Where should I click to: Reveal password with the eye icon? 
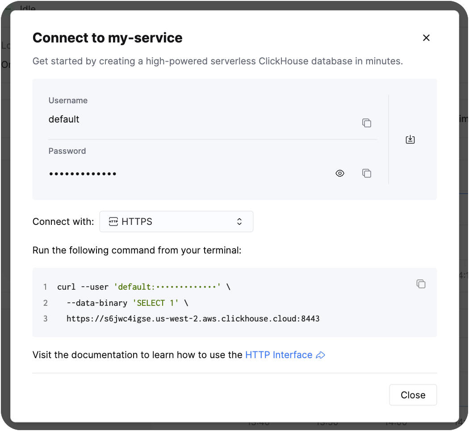340,173
